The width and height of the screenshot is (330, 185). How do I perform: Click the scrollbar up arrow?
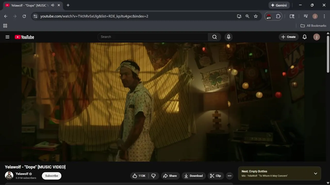coord(328,33)
